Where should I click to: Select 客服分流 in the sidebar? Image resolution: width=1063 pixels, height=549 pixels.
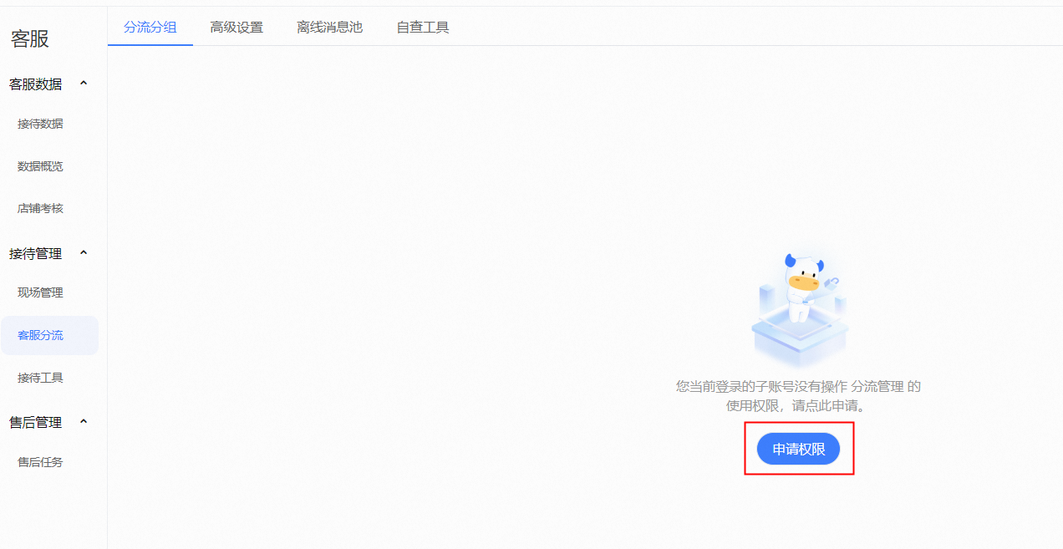coord(49,335)
